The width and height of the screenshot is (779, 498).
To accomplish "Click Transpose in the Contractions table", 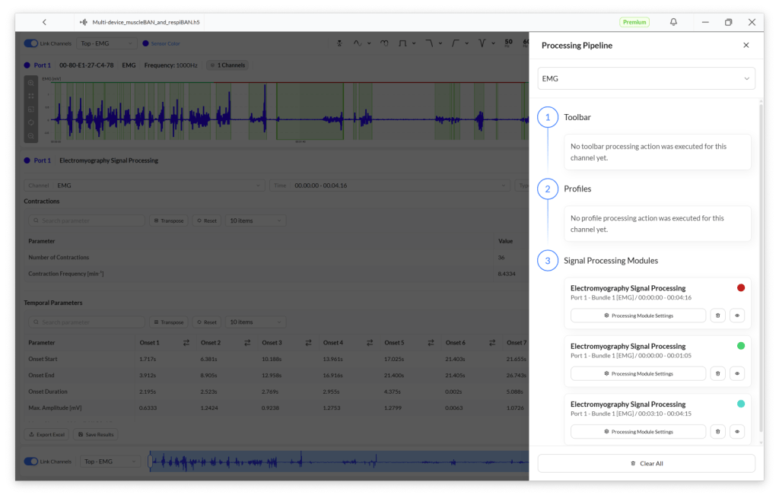I will [x=169, y=221].
